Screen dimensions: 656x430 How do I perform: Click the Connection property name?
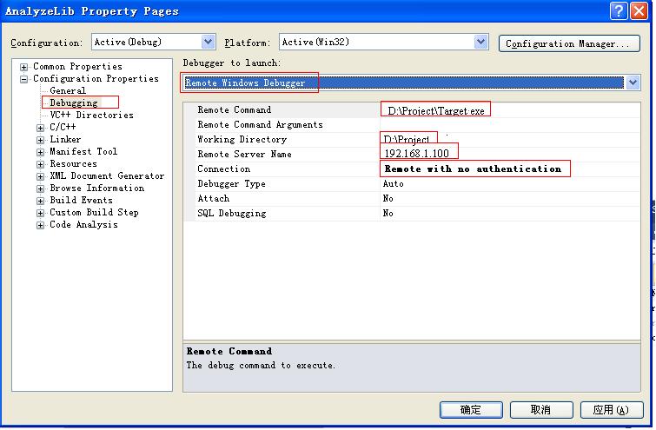pos(224,169)
